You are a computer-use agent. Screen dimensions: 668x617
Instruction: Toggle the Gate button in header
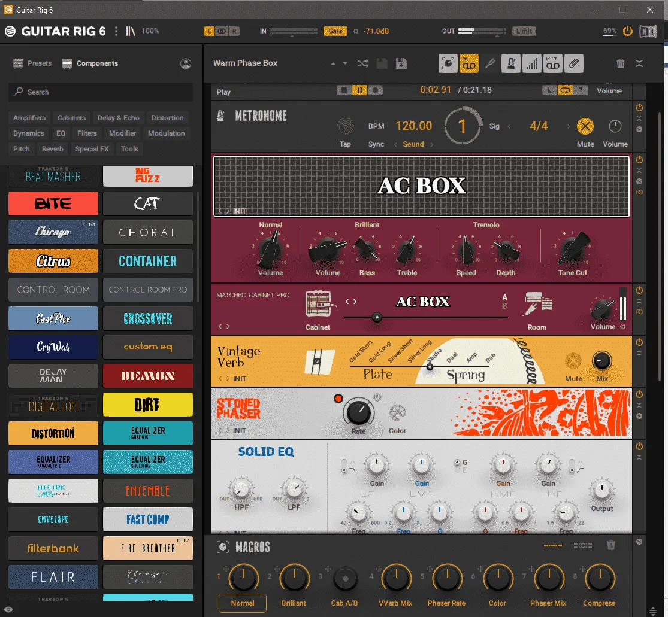coord(335,31)
